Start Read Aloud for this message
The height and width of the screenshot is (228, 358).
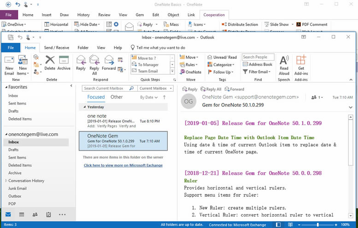(x=284, y=63)
